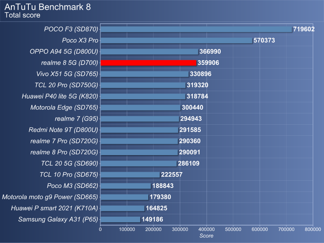Click the score value 222557
This screenshot has width=324, height=243.
pyautogui.click(x=172, y=175)
